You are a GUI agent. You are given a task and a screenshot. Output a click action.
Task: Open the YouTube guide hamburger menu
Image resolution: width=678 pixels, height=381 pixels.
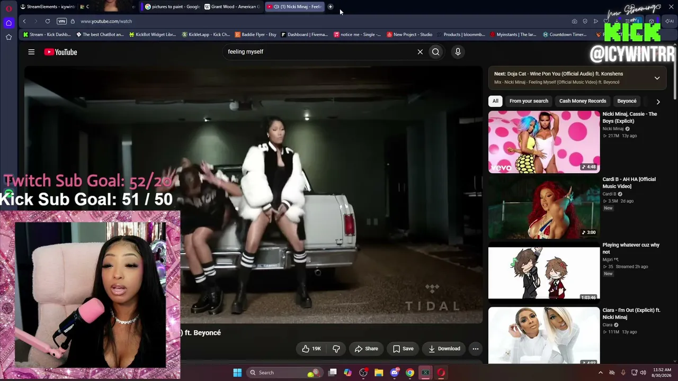[31, 52]
